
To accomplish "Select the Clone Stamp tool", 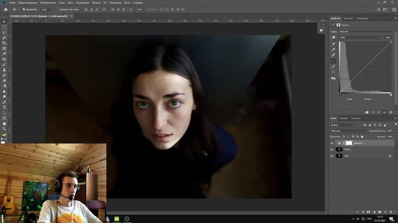I will [x=4, y=70].
